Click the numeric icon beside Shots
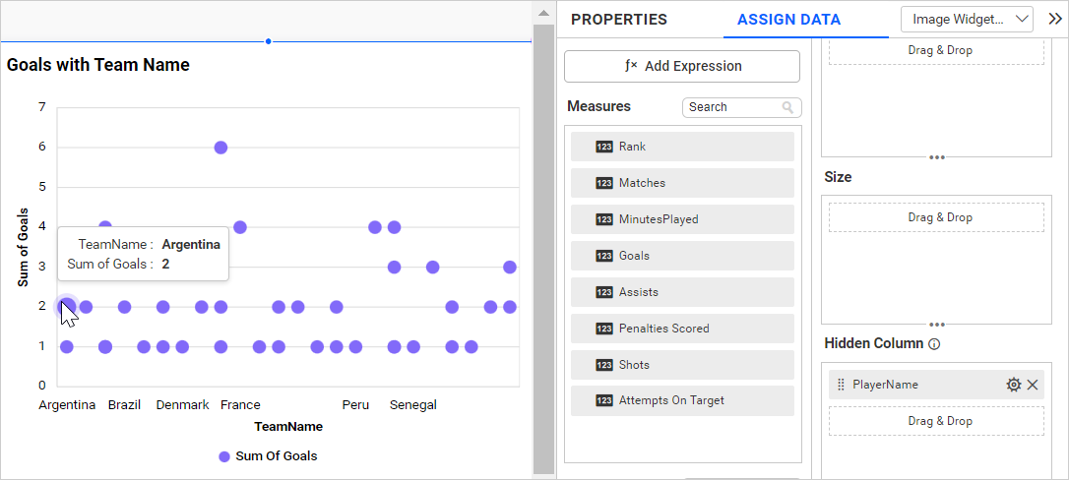Image resolution: width=1069 pixels, height=480 pixels. click(604, 365)
